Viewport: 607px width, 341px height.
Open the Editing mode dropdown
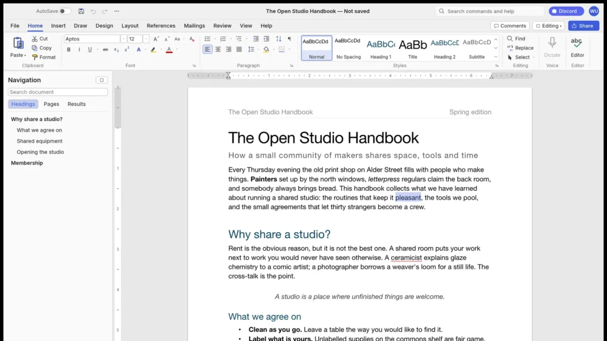[x=548, y=26]
